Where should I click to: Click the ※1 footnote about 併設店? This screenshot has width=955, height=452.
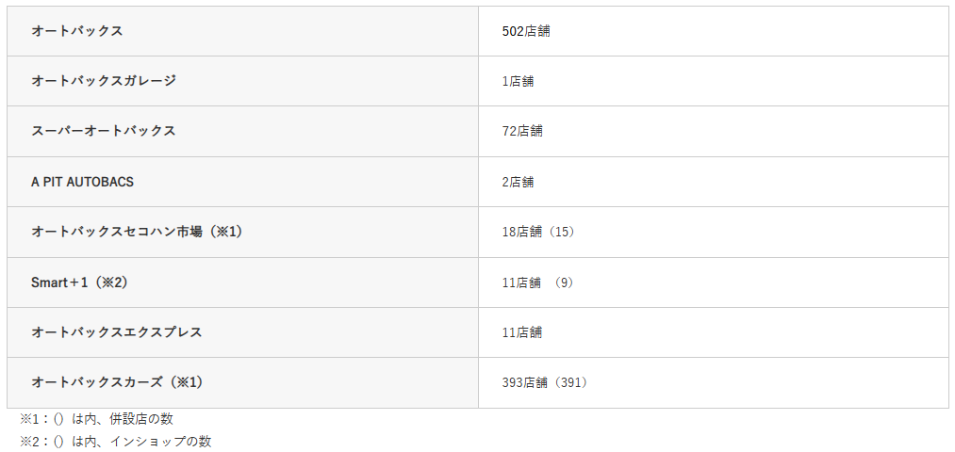click(96, 419)
